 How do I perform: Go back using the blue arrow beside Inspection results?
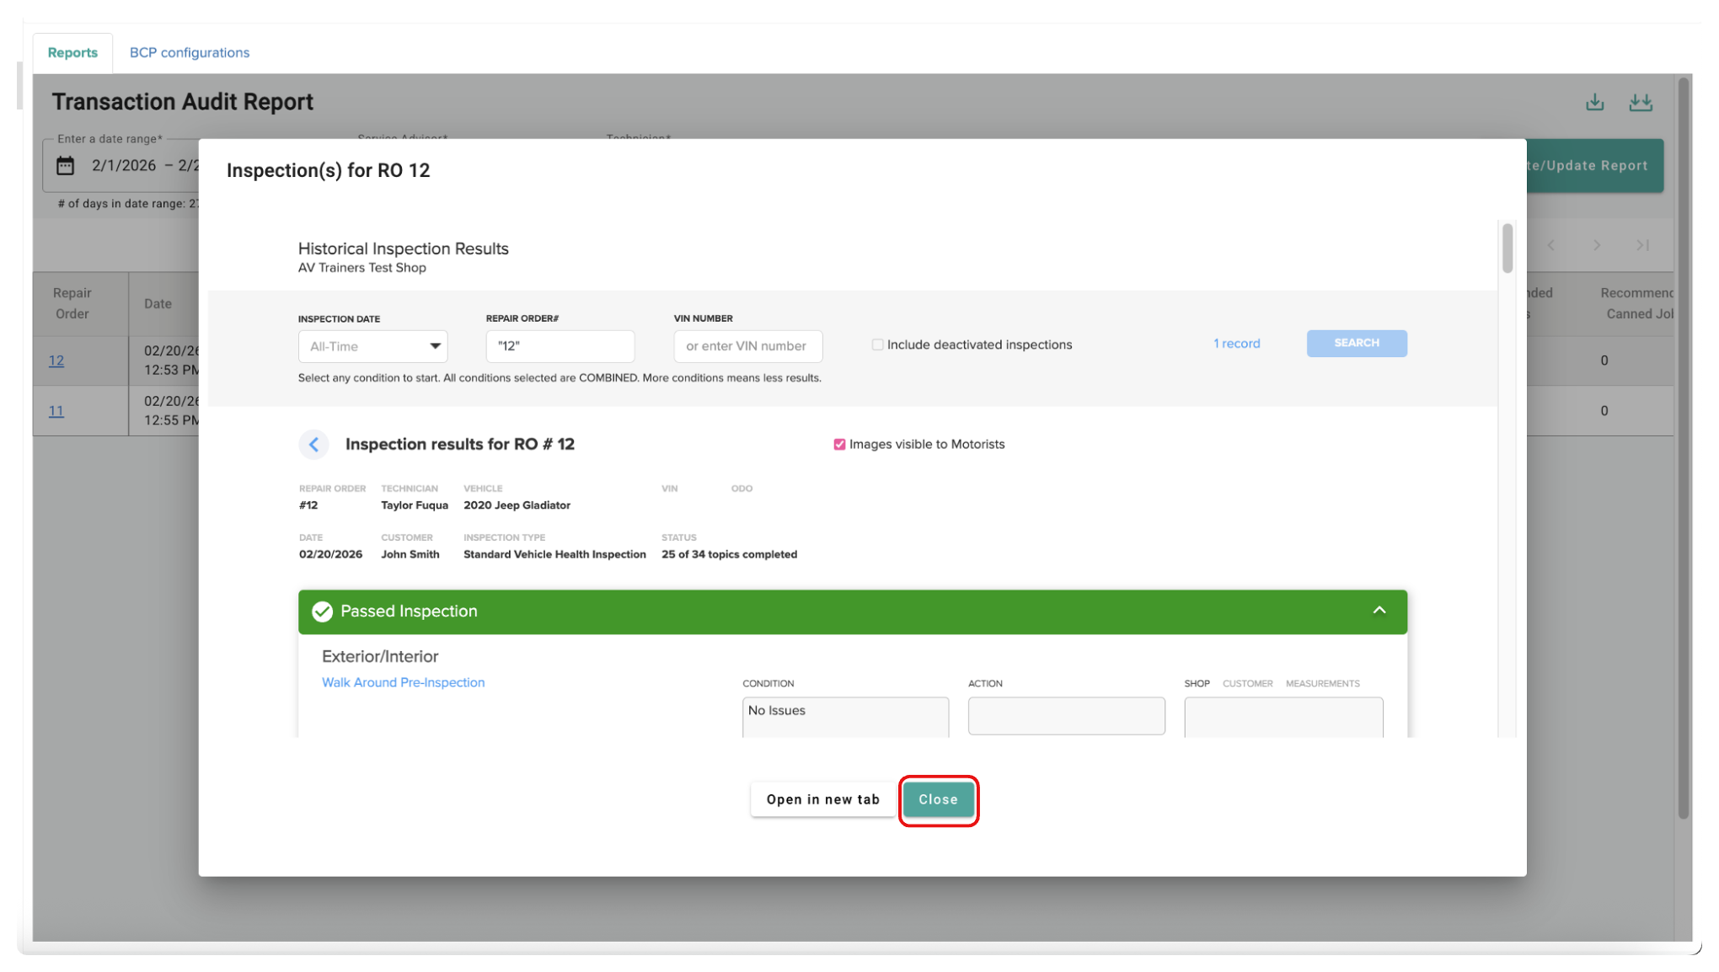313,445
